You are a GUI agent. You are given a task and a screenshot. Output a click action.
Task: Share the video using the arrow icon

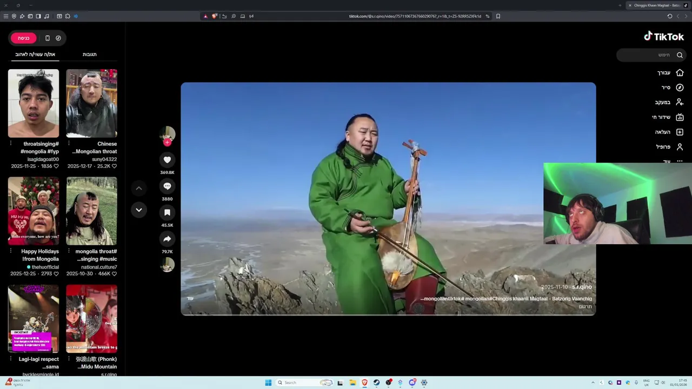point(167,239)
